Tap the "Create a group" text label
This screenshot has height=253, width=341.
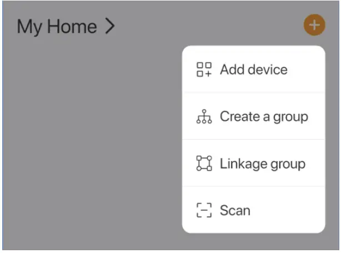(264, 117)
